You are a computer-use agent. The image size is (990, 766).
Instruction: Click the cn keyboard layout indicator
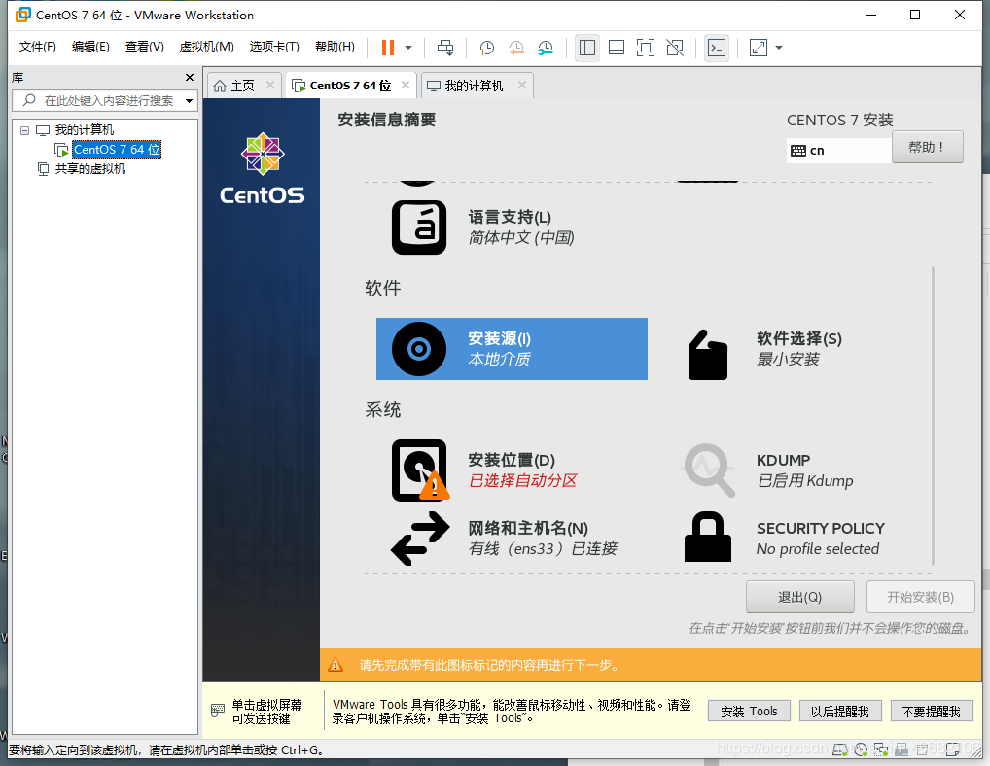839,150
